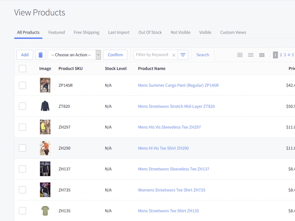This screenshot has width=295, height=221.
Task: Switch to the Custom Views tab
Action: pyautogui.click(x=233, y=32)
